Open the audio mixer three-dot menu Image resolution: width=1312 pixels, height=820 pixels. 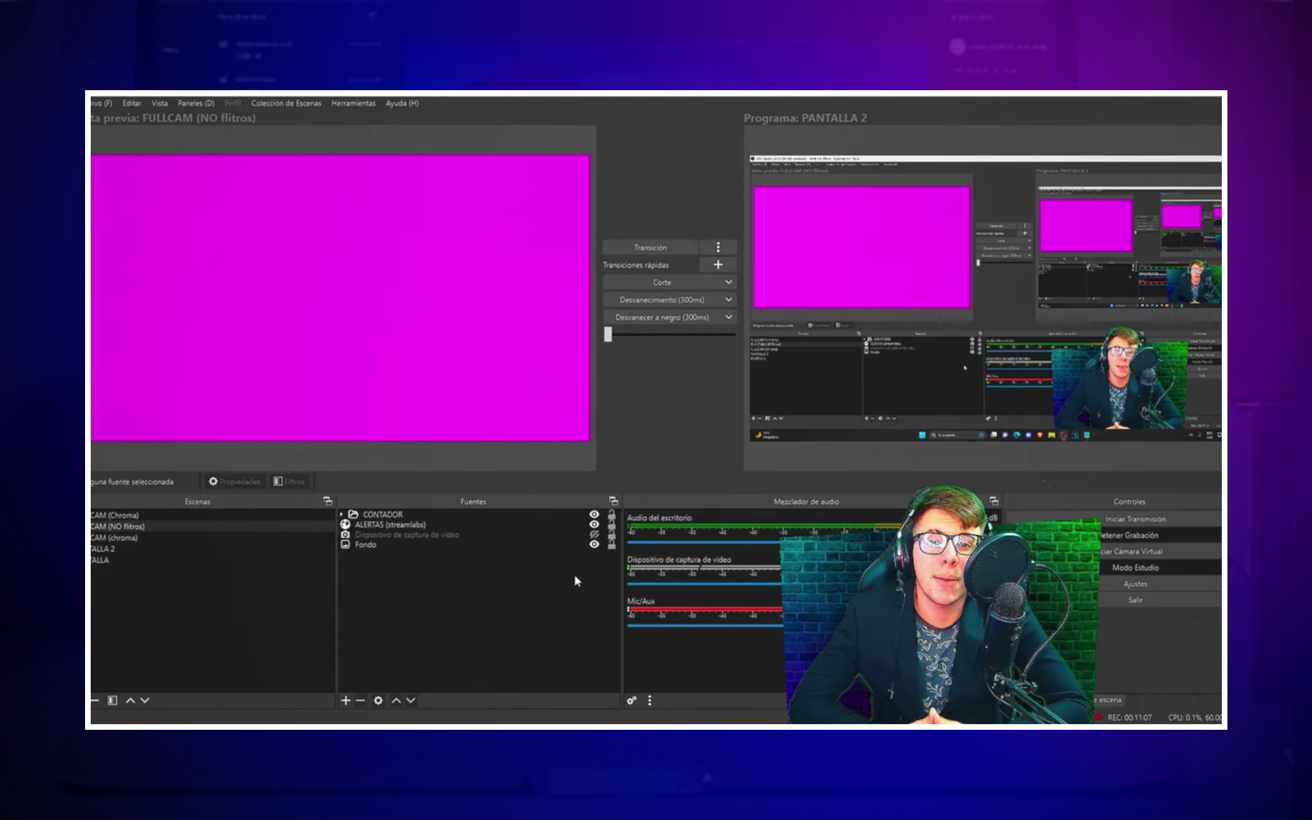click(x=649, y=700)
